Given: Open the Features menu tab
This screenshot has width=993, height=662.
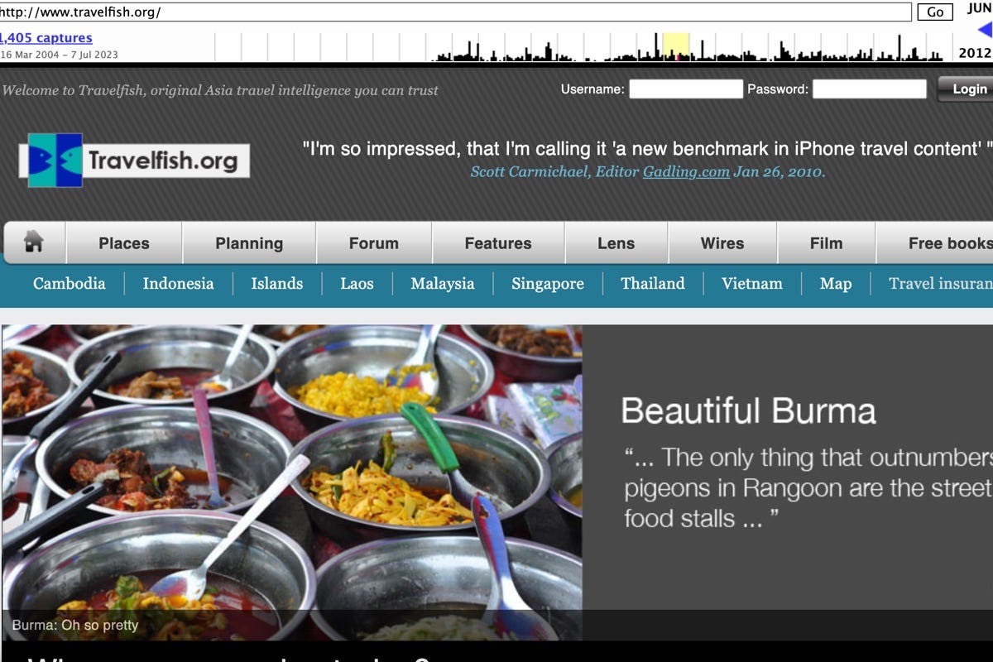Looking at the screenshot, I should [x=498, y=243].
